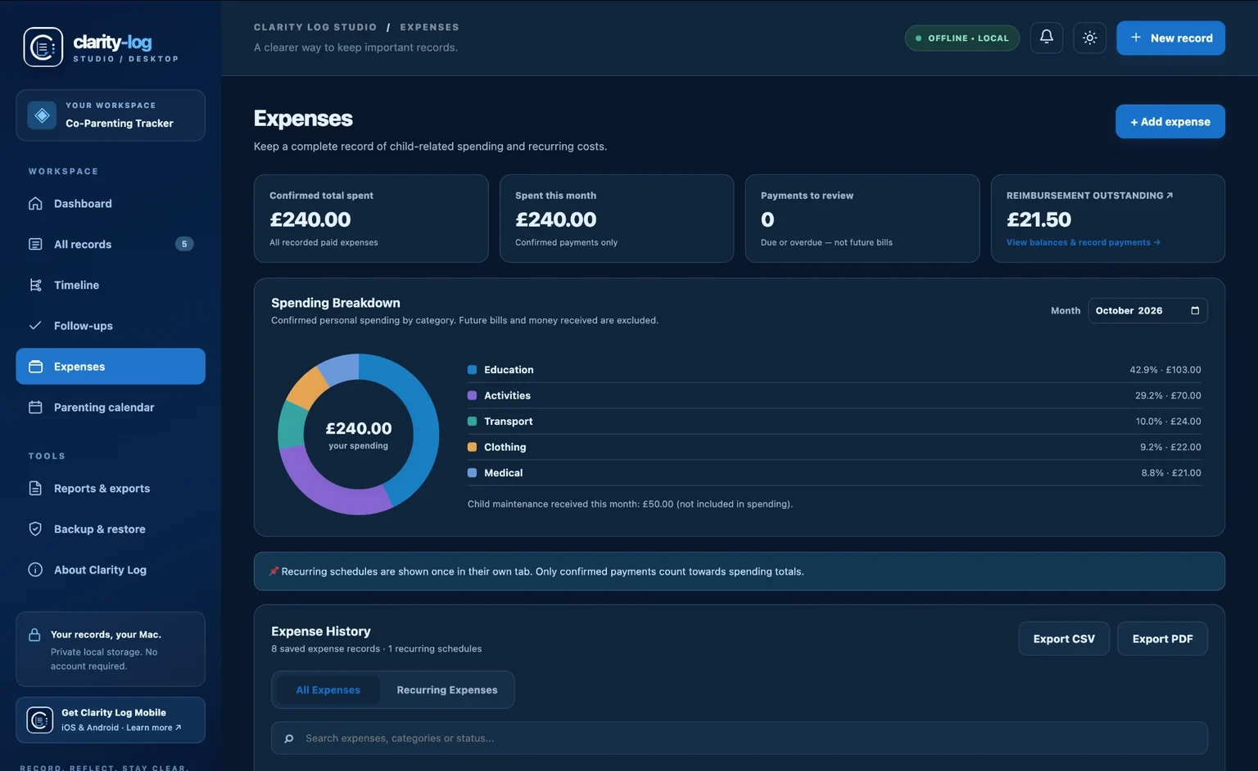Click the Reports & exports document icon

(x=35, y=489)
